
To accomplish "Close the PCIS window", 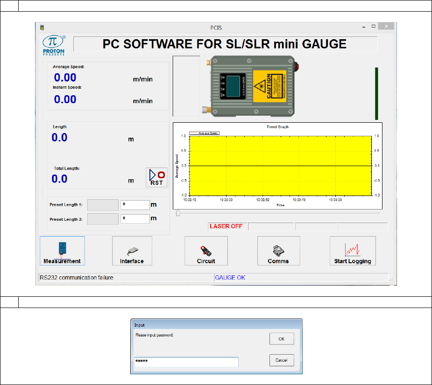I will (386, 27).
